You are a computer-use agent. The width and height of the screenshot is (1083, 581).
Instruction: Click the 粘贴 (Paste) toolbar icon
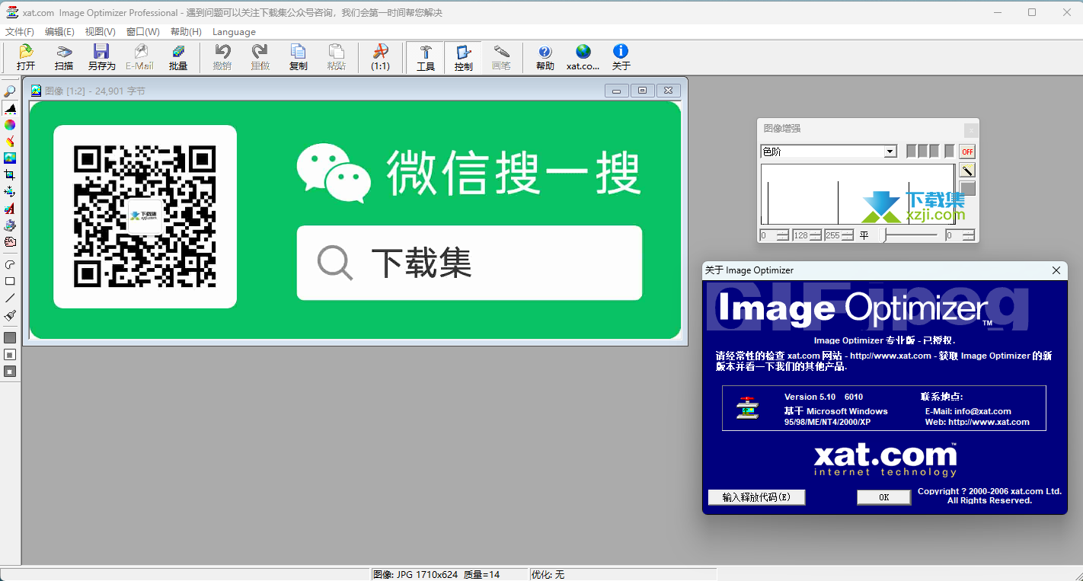337,57
